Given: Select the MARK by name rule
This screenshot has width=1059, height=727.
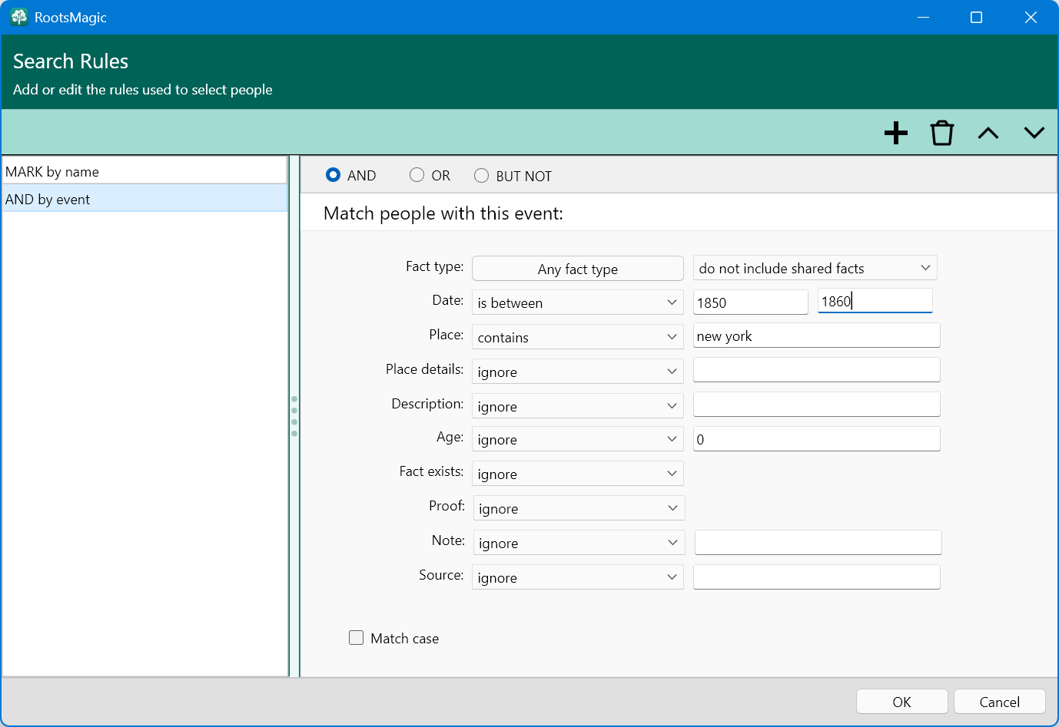Looking at the screenshot, I should 144,171.
